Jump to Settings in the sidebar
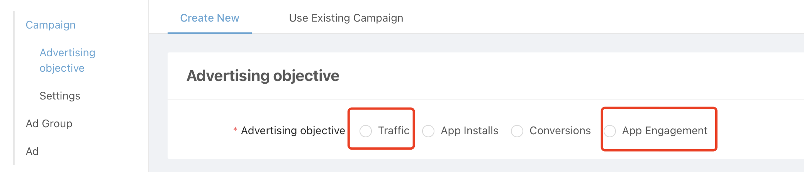The width and height of the screenshot is (804, 172). pos(60,96)
